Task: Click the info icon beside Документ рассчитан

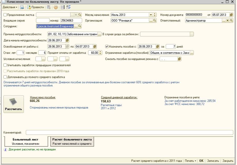Action: [6, 149]
